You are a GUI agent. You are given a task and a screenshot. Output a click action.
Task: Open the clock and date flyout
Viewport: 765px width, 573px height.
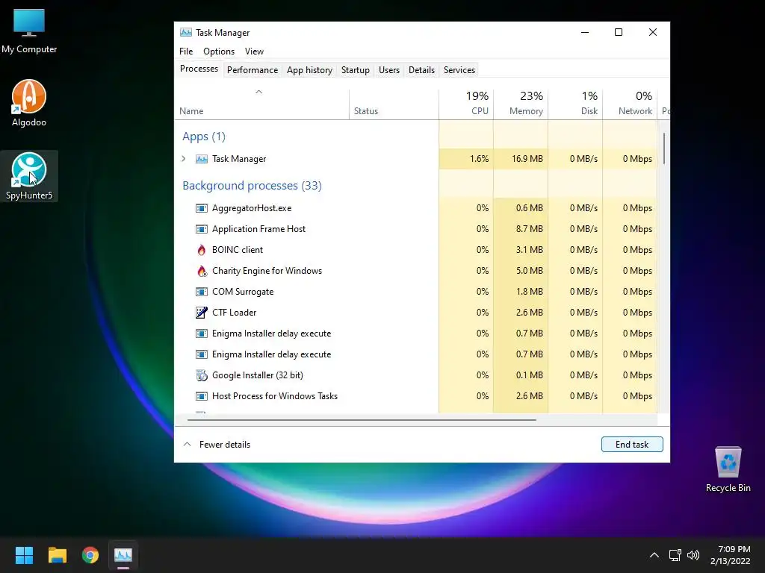point(731,555)
